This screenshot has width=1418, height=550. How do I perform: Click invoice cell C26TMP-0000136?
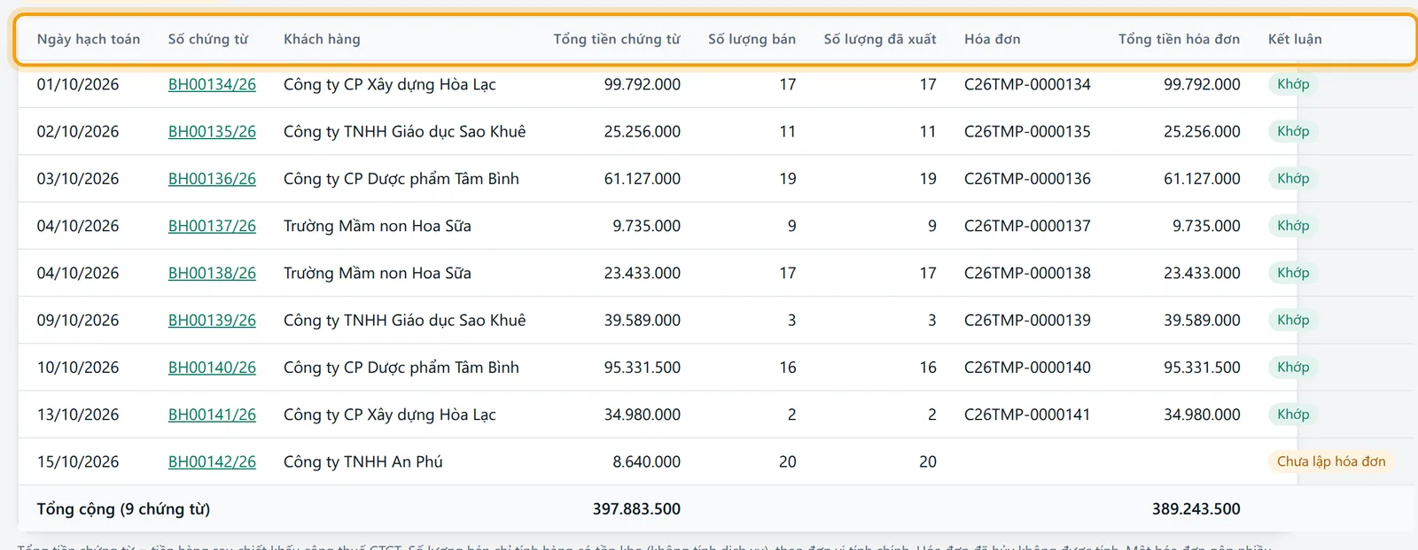(1027, 178)
